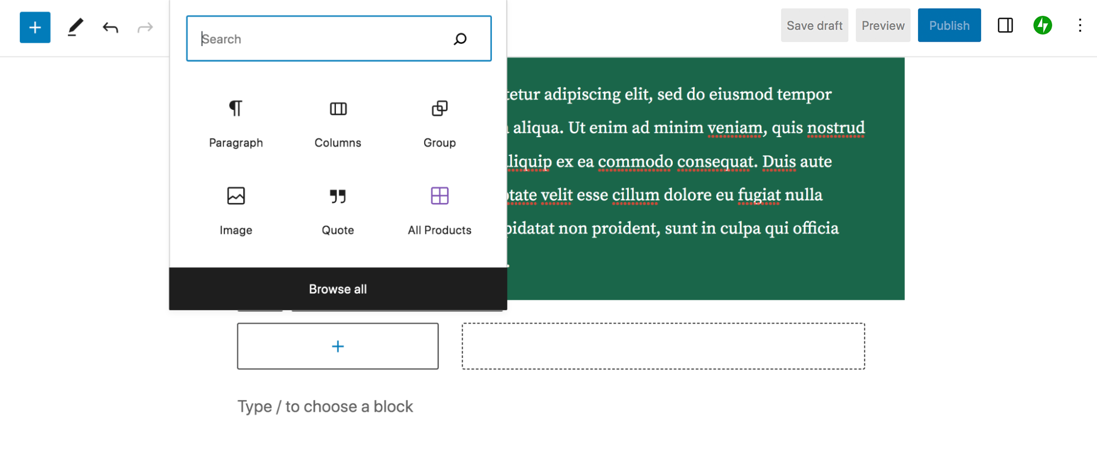Open Browse all blocks
The width and height of the screenshot is (1097, 471).
click(338, 289)
